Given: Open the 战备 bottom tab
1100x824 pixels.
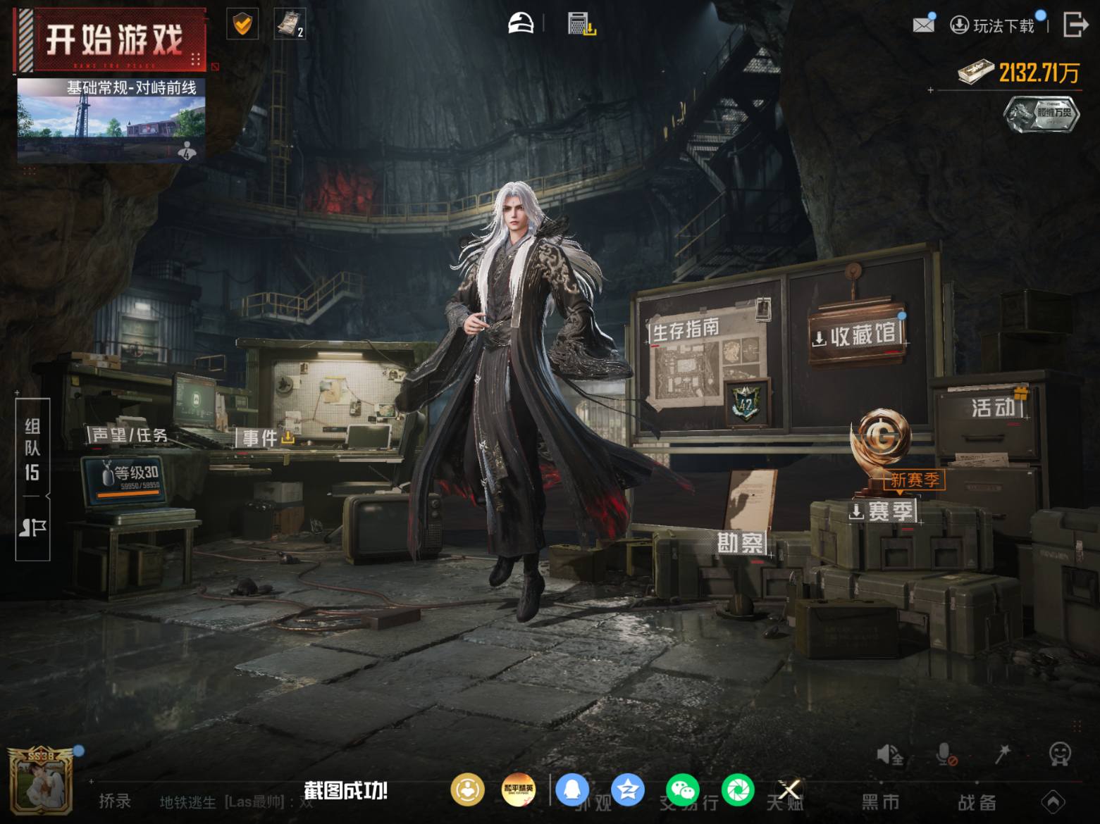Looking at the screenshot, I should (x=977, y=802).
